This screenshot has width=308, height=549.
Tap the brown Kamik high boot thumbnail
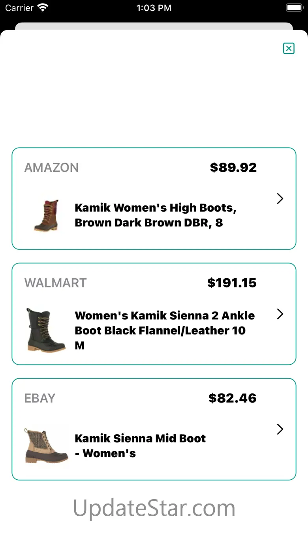click(x=47, y=215)
